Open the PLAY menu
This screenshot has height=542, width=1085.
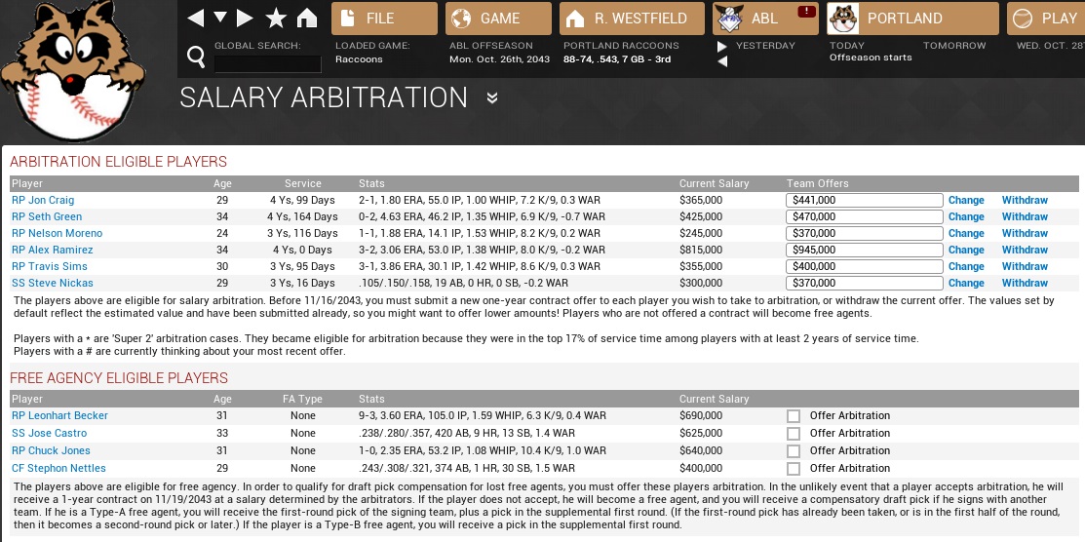coord(1046,19)
